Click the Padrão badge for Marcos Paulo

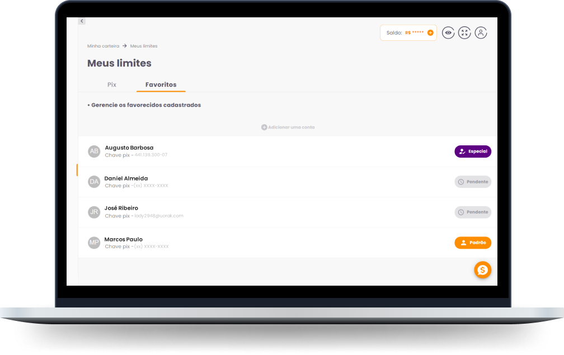[473, 243]
